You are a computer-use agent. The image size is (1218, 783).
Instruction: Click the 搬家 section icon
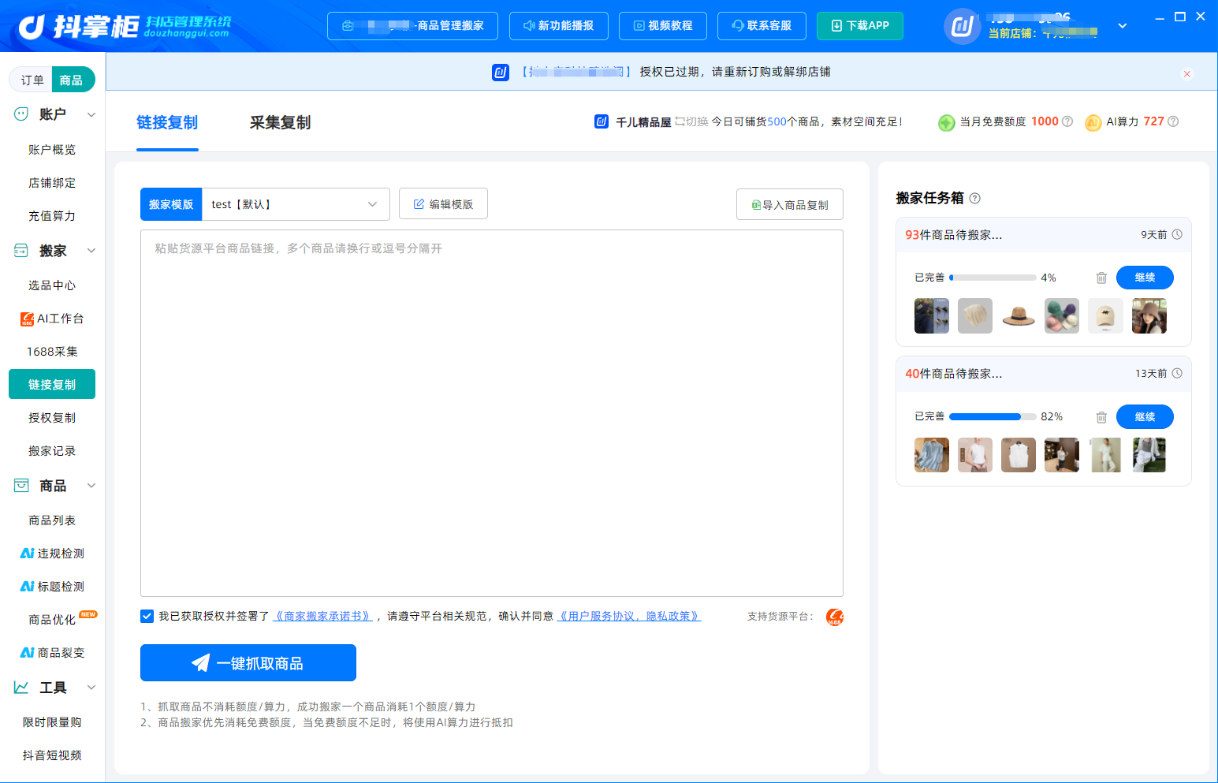pyautogui.click(x=21, y=251)
